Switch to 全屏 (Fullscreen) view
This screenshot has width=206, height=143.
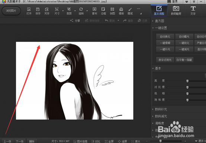click(109, 141)
